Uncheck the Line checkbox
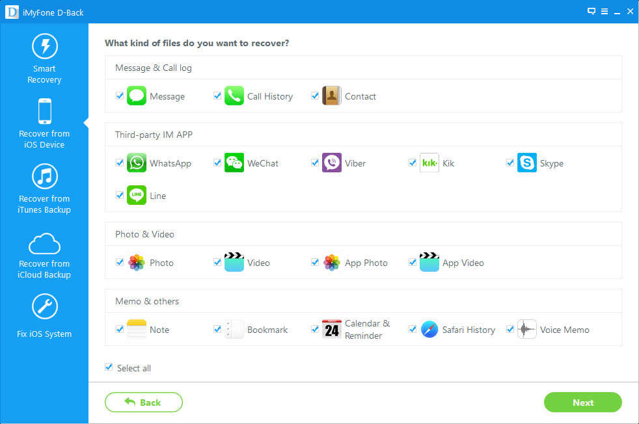This screenshot has width=639, height=424. [x=119, y=195]
